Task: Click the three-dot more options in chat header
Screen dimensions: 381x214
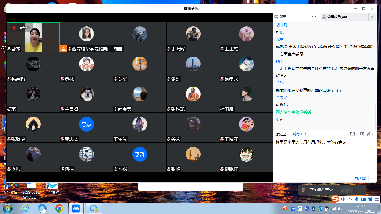Action: click(x=314, y=17)
